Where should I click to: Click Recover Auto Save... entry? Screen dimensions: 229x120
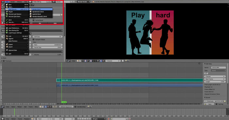point(17,16)
